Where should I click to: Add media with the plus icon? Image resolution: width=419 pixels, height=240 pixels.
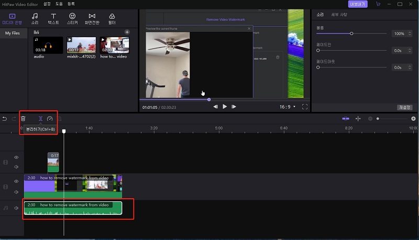pos(127,32)
